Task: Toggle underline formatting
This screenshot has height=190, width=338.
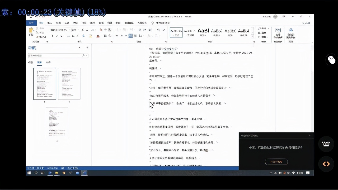Action: click(x=61, y=36)
